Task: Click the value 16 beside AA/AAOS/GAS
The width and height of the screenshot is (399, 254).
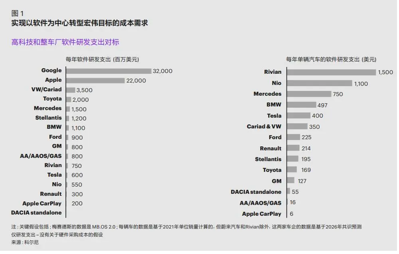Action: (x=292, y=203)
